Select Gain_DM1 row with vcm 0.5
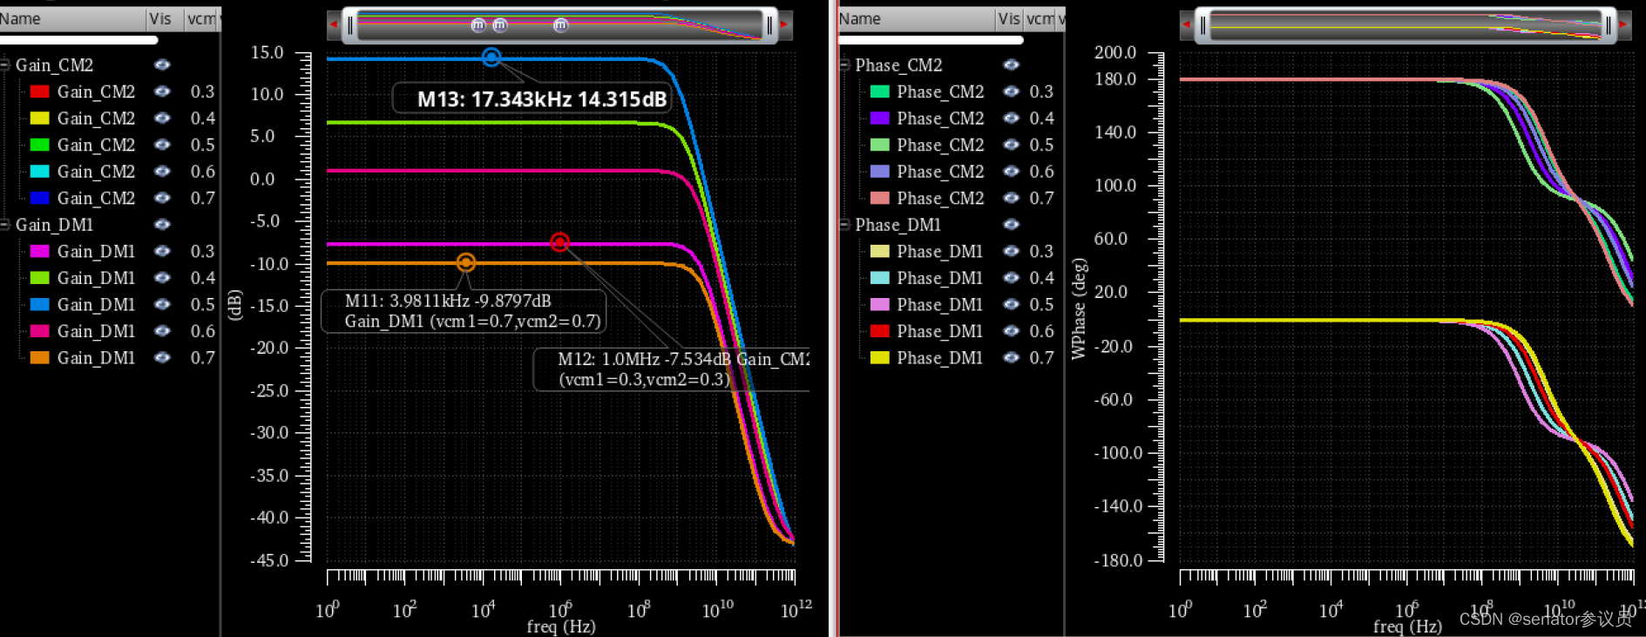 point(110,304)
